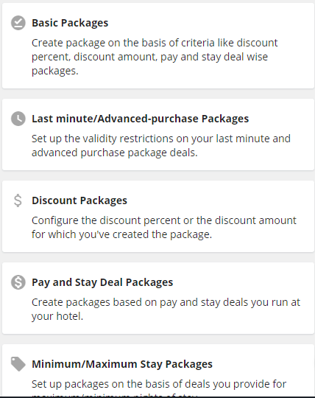Open Last minute/Advanced-purchase Packages heading
Screen dimensions: 315x398
click(x=140, y=119)
